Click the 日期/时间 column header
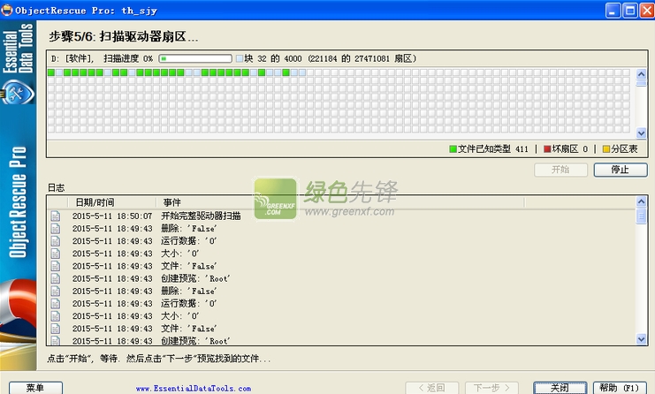Viewport: 655px width, 394px height. [x=112, y=202]
